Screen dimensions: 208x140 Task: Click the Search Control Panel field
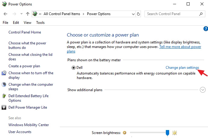(172, 14)
